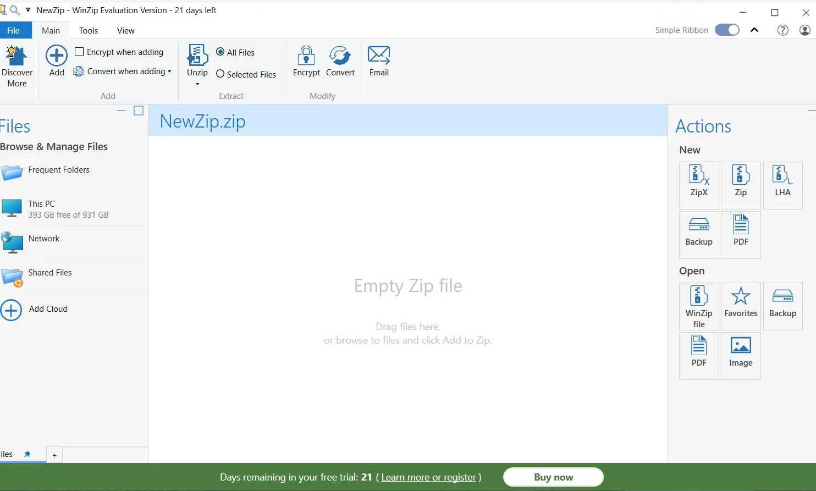Create a new PDF under New
Image resolution: width=816 pixels, height=491 pixels.
[x=741, y=235]
